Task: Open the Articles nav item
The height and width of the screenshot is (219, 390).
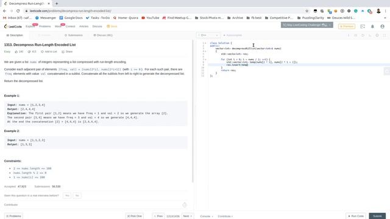Action: click(84, 26)
